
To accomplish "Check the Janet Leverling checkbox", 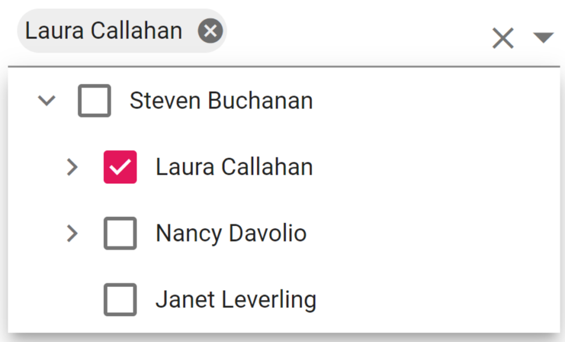I will coord(120,300).
